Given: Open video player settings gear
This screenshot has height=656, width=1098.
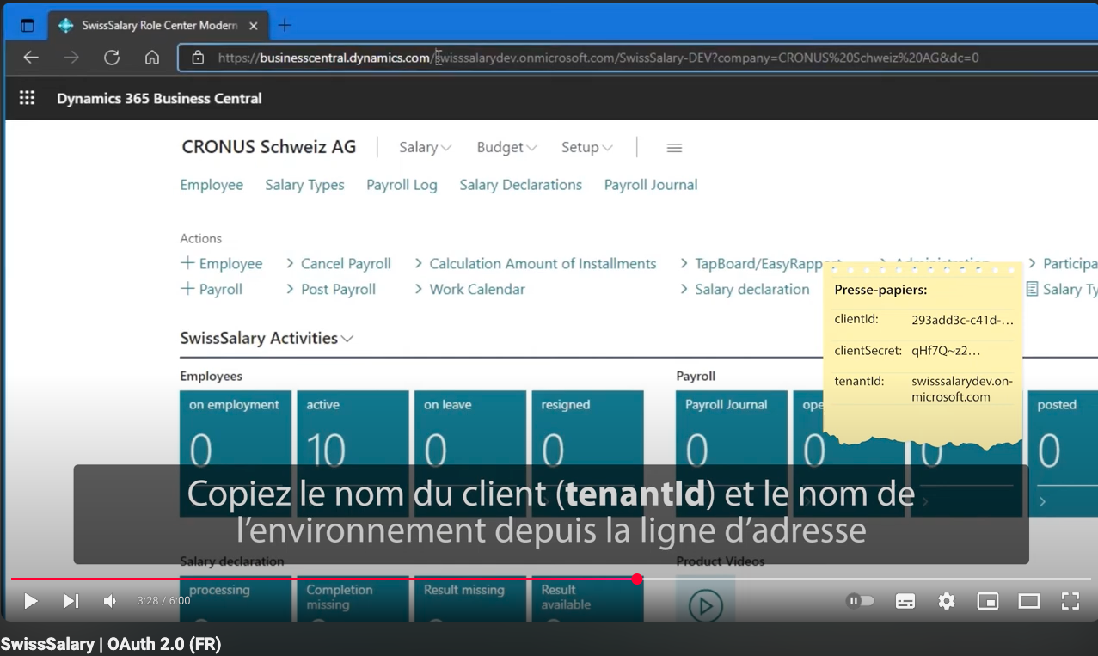Looking at the screenshot, I should 947,601.
